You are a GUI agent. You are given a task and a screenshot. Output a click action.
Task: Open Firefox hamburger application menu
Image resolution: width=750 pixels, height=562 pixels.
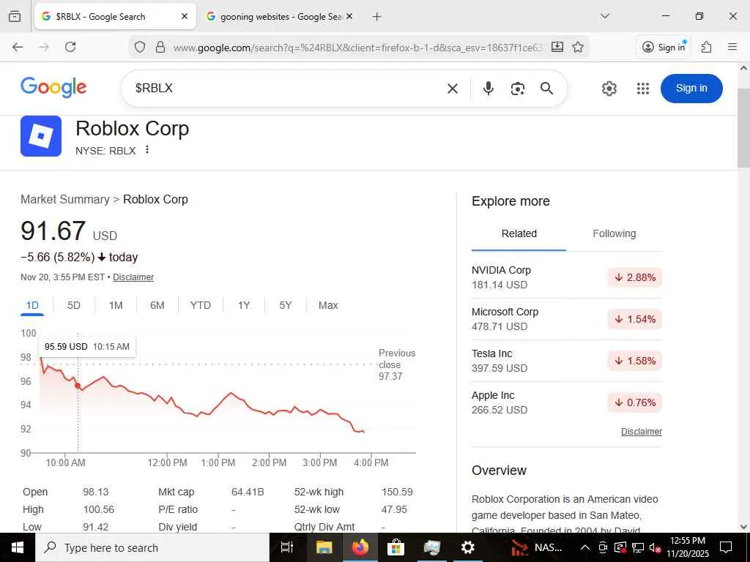pyautogui.click(x=732, y=47)
